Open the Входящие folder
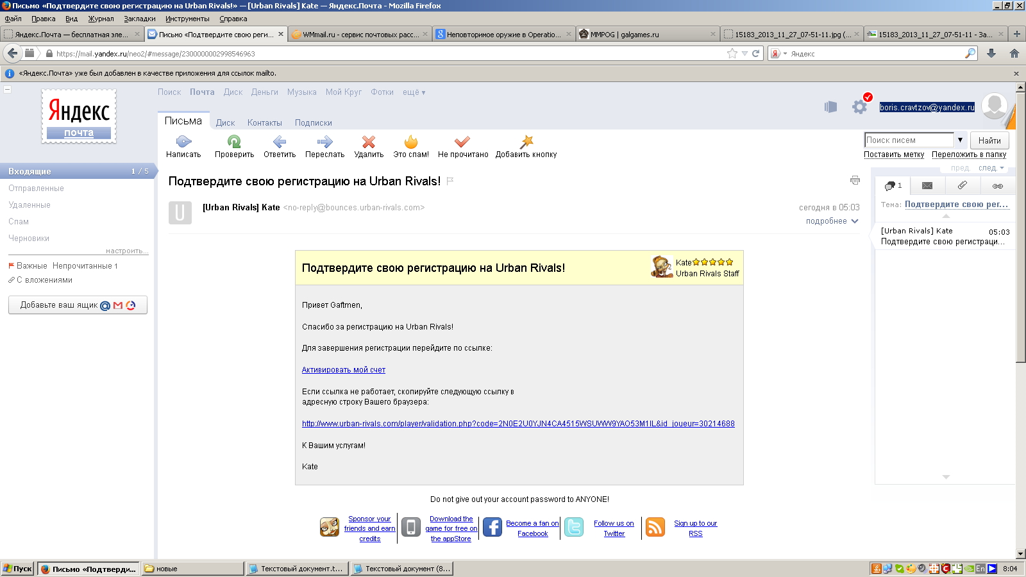The width and height of the screenshot is (1026, 577). pyautogui.click(x=77, y=171)
